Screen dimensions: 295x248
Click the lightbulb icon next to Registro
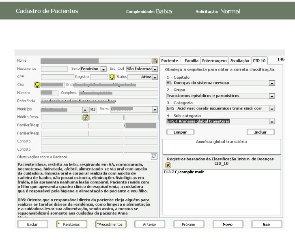tap(112, 77)
